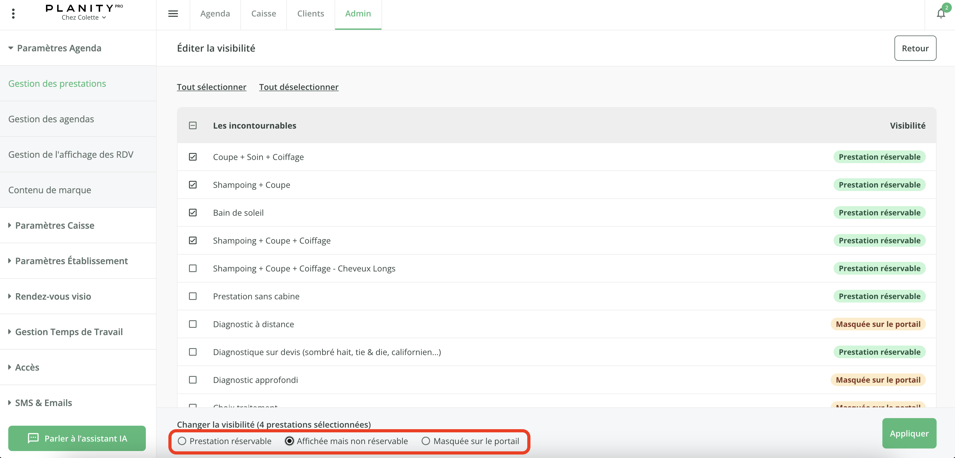Click the chat icon for the AI assistant
Screen dimensions: 955x458
tap(33, 438)
